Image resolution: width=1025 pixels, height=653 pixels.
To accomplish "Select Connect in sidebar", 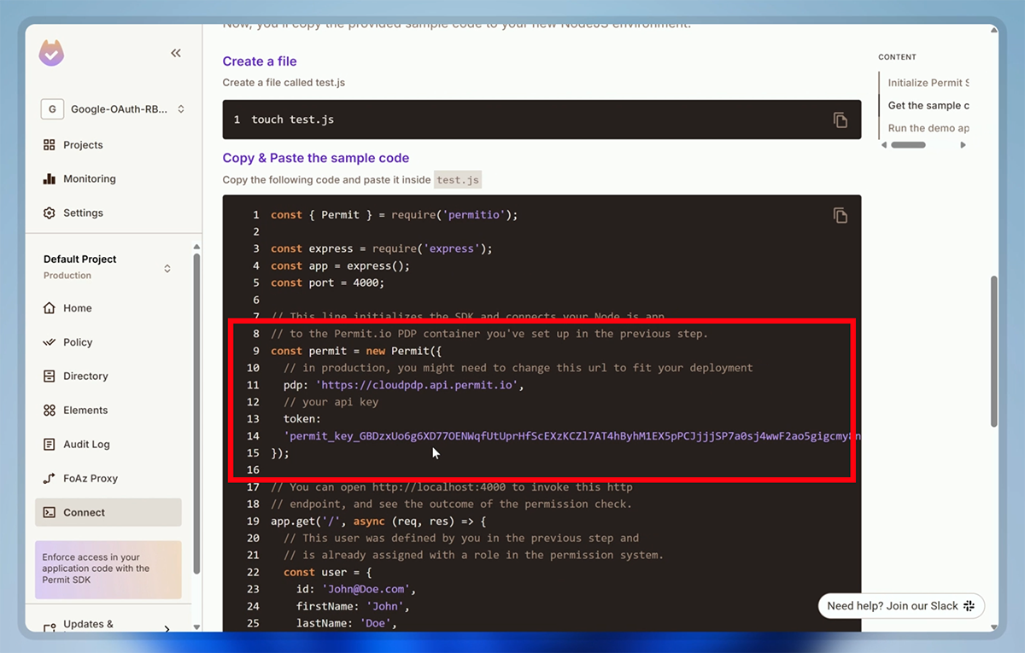I will 108,512.
